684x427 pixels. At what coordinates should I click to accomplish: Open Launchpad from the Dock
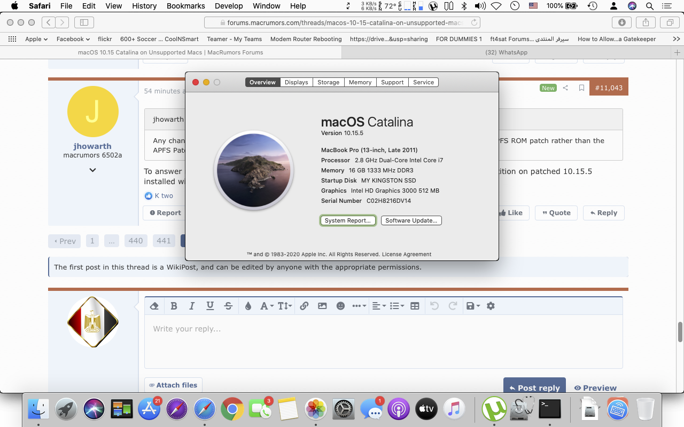point(66,409)
